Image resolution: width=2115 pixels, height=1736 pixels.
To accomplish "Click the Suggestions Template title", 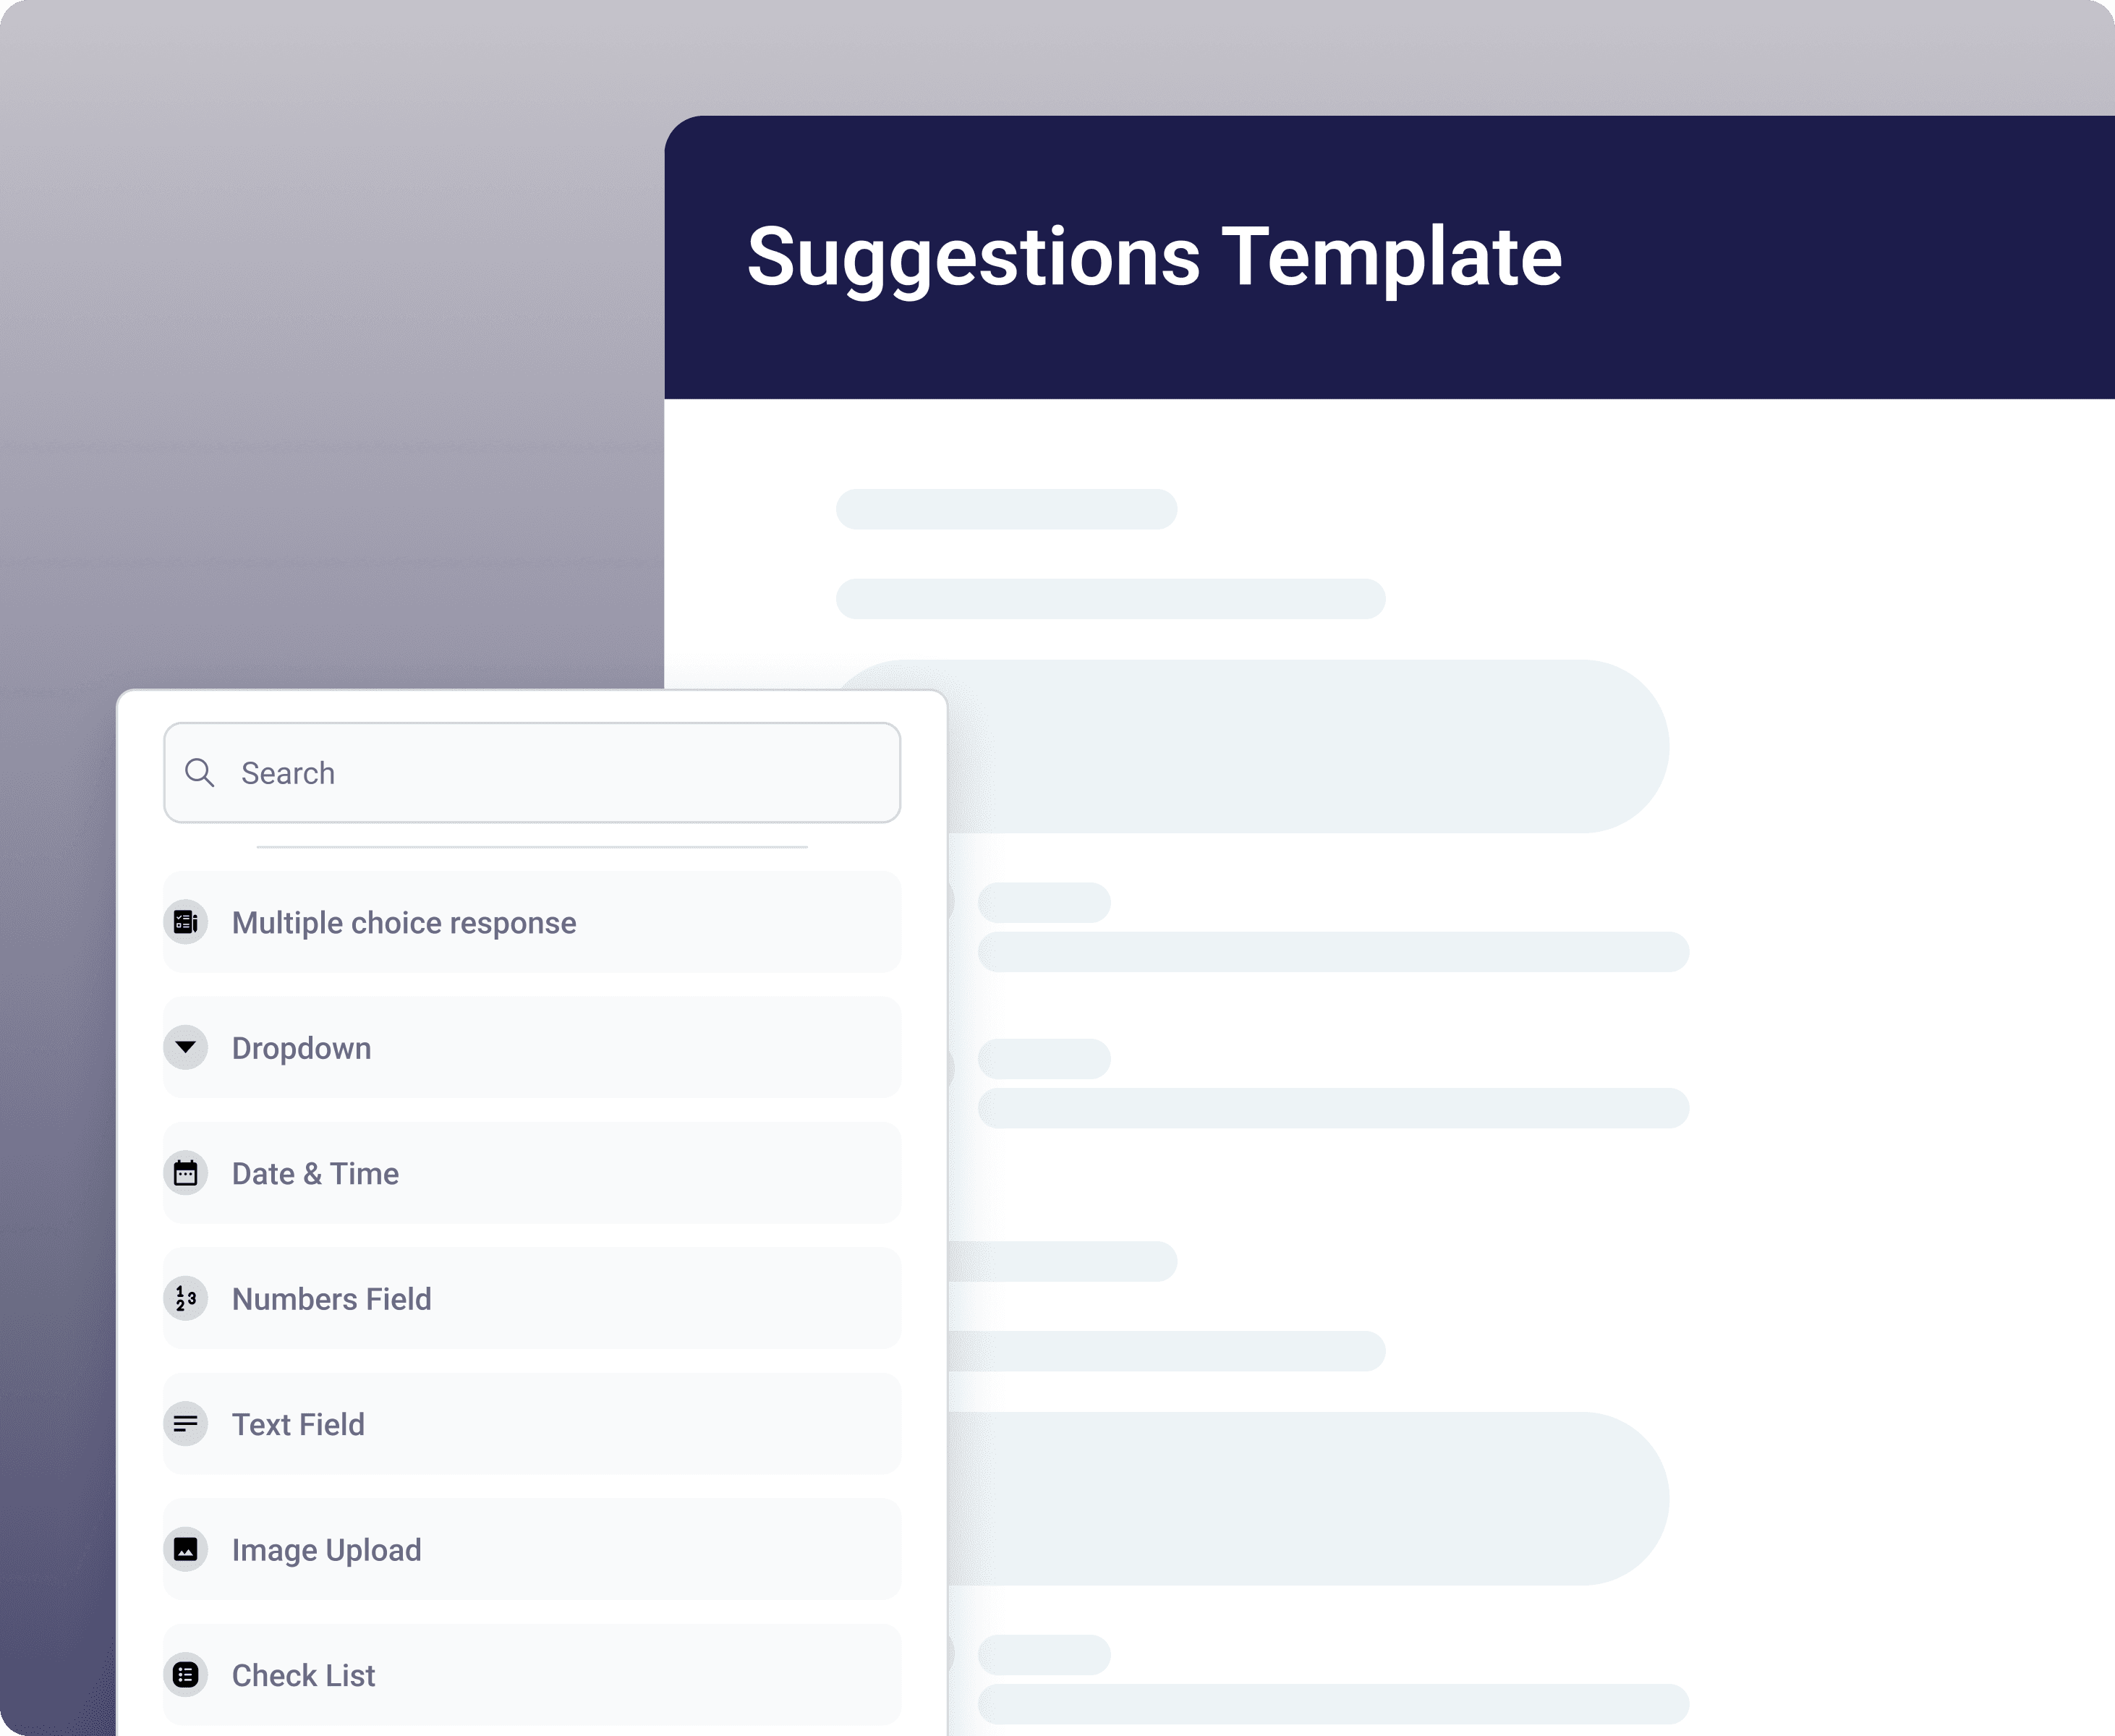I will tap(1154, 257).
